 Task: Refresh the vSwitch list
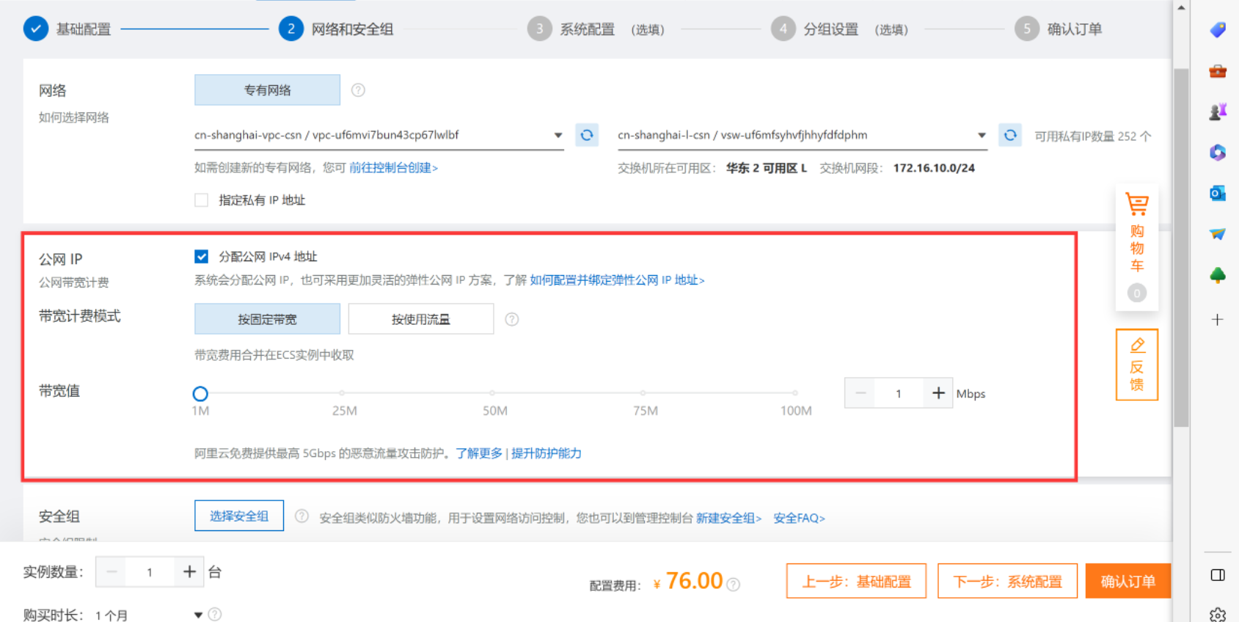tap(1010, 135)
